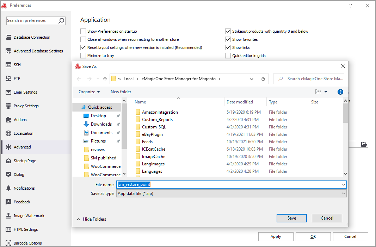Open Localization preferences
376x247 pixels.
tap(19, 133)
